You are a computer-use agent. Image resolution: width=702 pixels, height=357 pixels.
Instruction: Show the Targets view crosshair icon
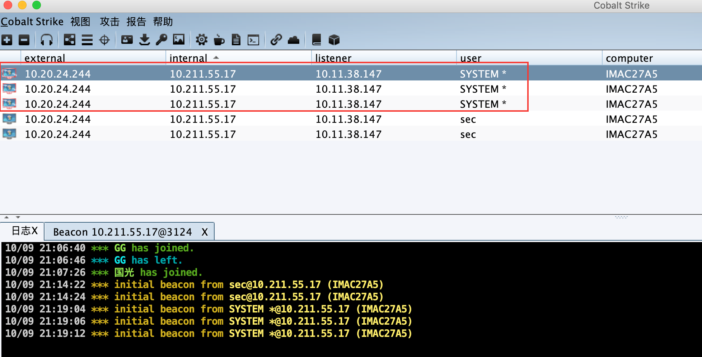point(104,40)
